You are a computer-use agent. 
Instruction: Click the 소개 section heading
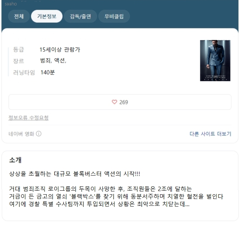15,160
